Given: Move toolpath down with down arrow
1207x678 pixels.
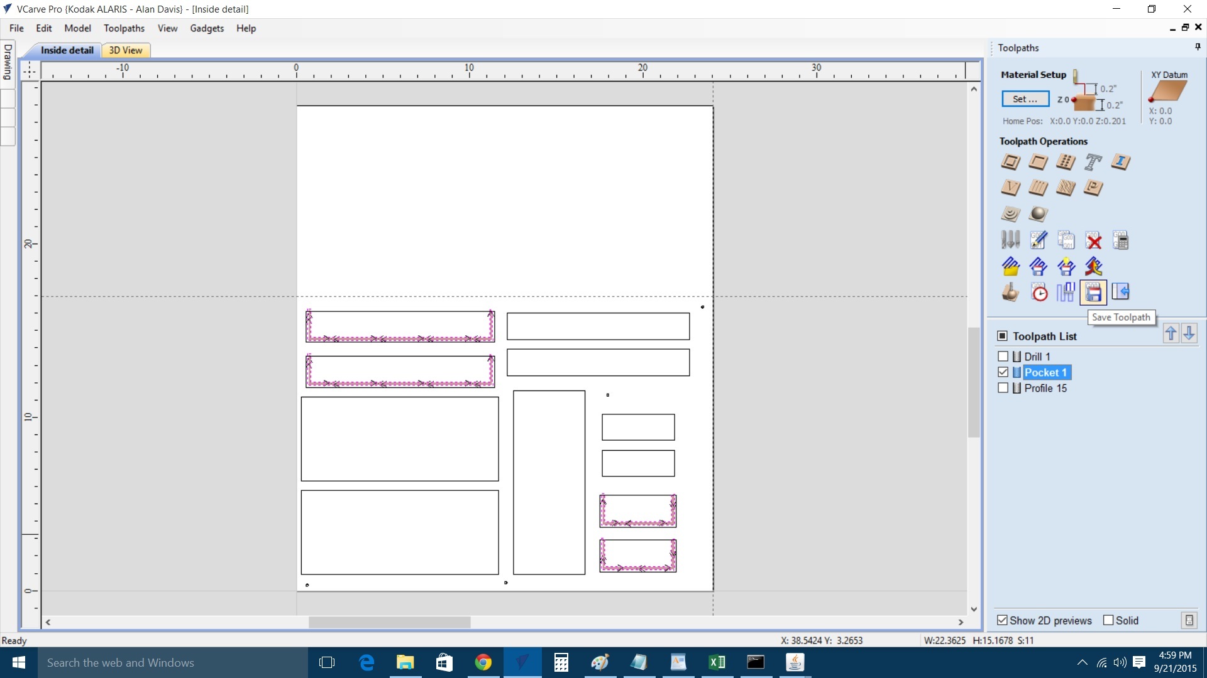Looking at the screenshot, I should [x=1189, y=333].
